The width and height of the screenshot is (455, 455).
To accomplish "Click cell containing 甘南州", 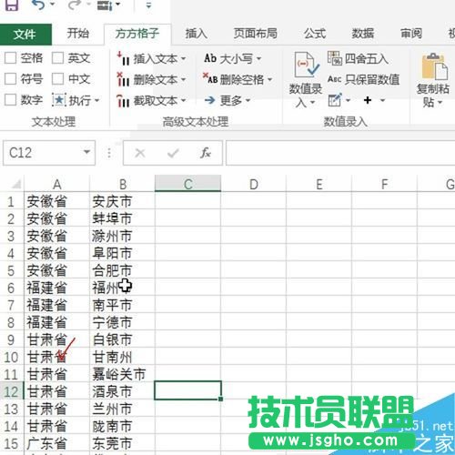I will (122, 357).
